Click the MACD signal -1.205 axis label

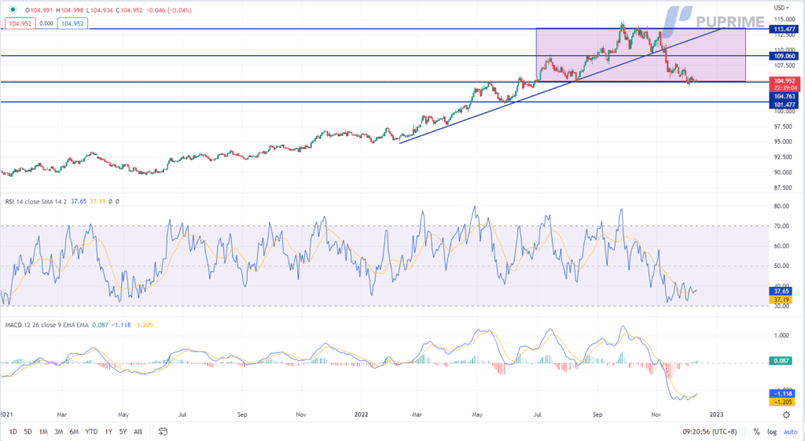point(781,402)
